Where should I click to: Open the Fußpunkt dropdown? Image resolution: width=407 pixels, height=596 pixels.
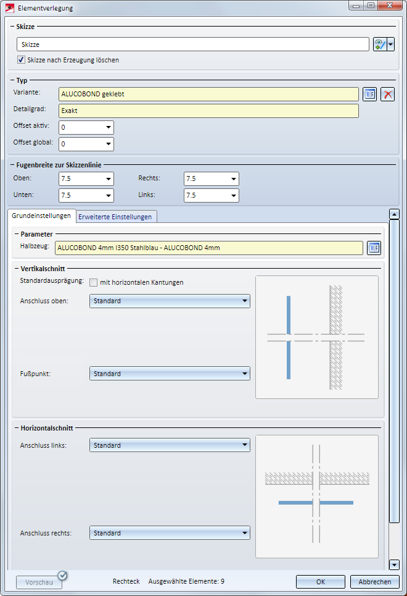click(x=170, y=374)
